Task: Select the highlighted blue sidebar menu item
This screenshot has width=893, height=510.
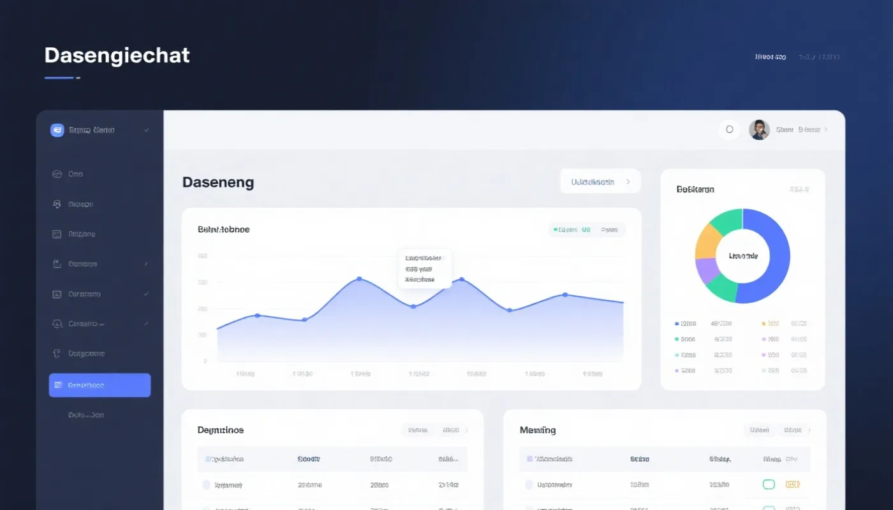Action: (100, 385)
